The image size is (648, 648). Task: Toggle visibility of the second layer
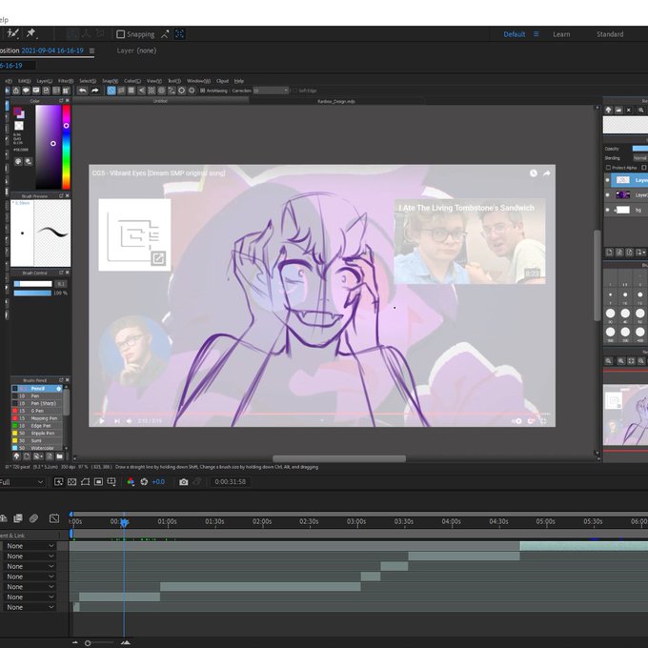(607, 195)
